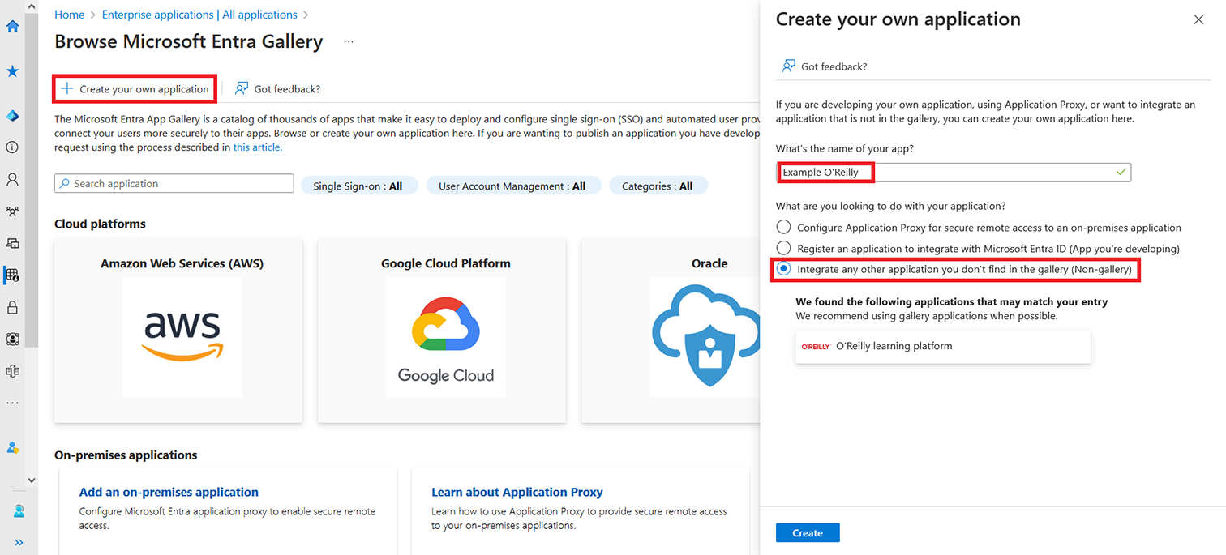Open the Groups people icon in sidebar
Screen dimensions: 1226x555
coord(13,211)
